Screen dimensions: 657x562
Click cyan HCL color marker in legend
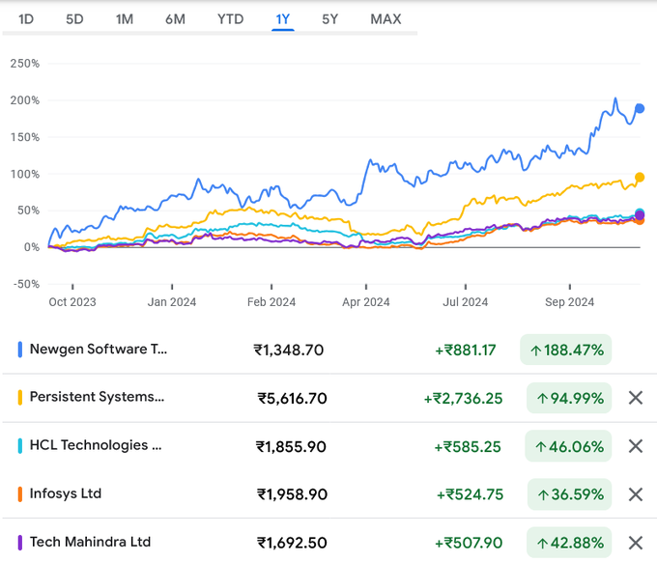pyautogui.click(x=19, y=446)
